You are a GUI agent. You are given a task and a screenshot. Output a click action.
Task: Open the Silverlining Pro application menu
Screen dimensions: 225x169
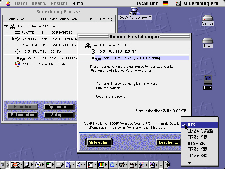[197, 3]
